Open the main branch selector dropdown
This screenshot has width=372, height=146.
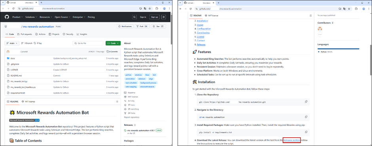[x=12, y=44]
